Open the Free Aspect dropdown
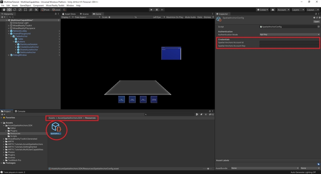The height and width of the screenshot is (174, 321). coord(87,17)
